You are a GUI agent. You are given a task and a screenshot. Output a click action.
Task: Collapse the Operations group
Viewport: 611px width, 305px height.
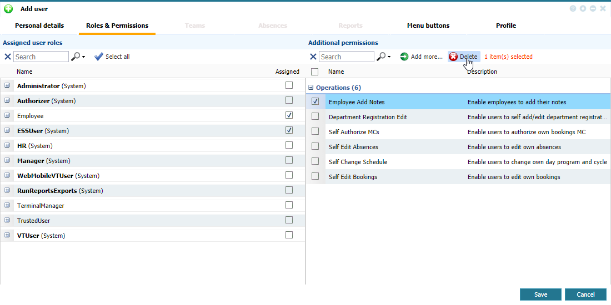(x=311, y=88)
